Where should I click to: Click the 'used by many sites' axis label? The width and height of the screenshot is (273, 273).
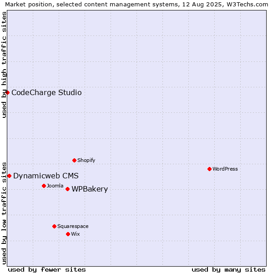click(x=228, y=270)
